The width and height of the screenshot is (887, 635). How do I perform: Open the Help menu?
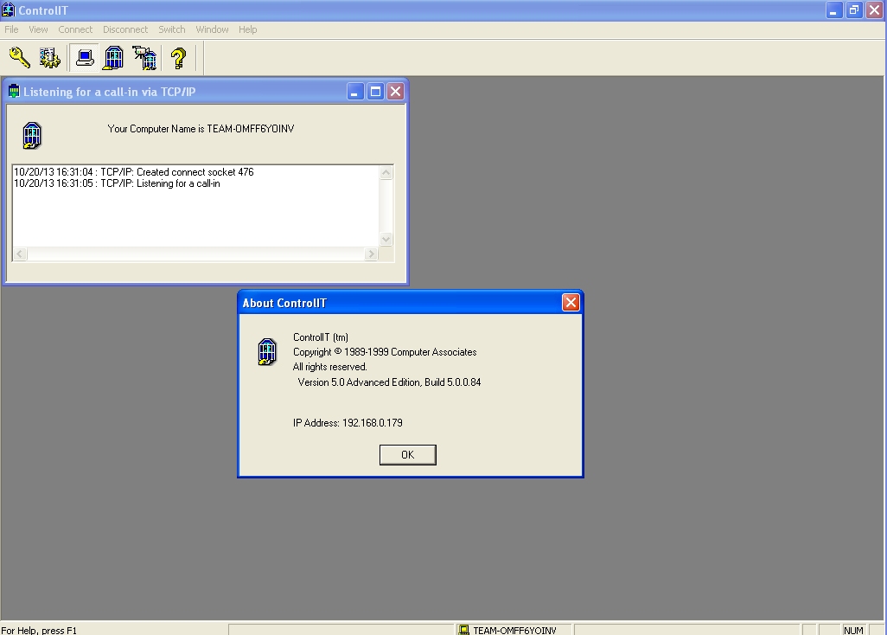click(x=247, y=29)
